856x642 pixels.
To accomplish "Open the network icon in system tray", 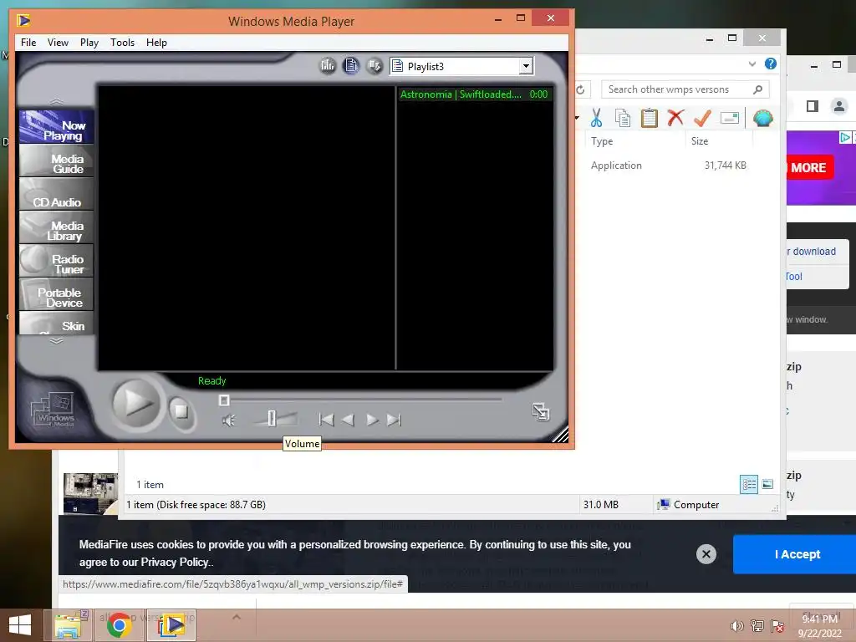I will click(757, 626).
